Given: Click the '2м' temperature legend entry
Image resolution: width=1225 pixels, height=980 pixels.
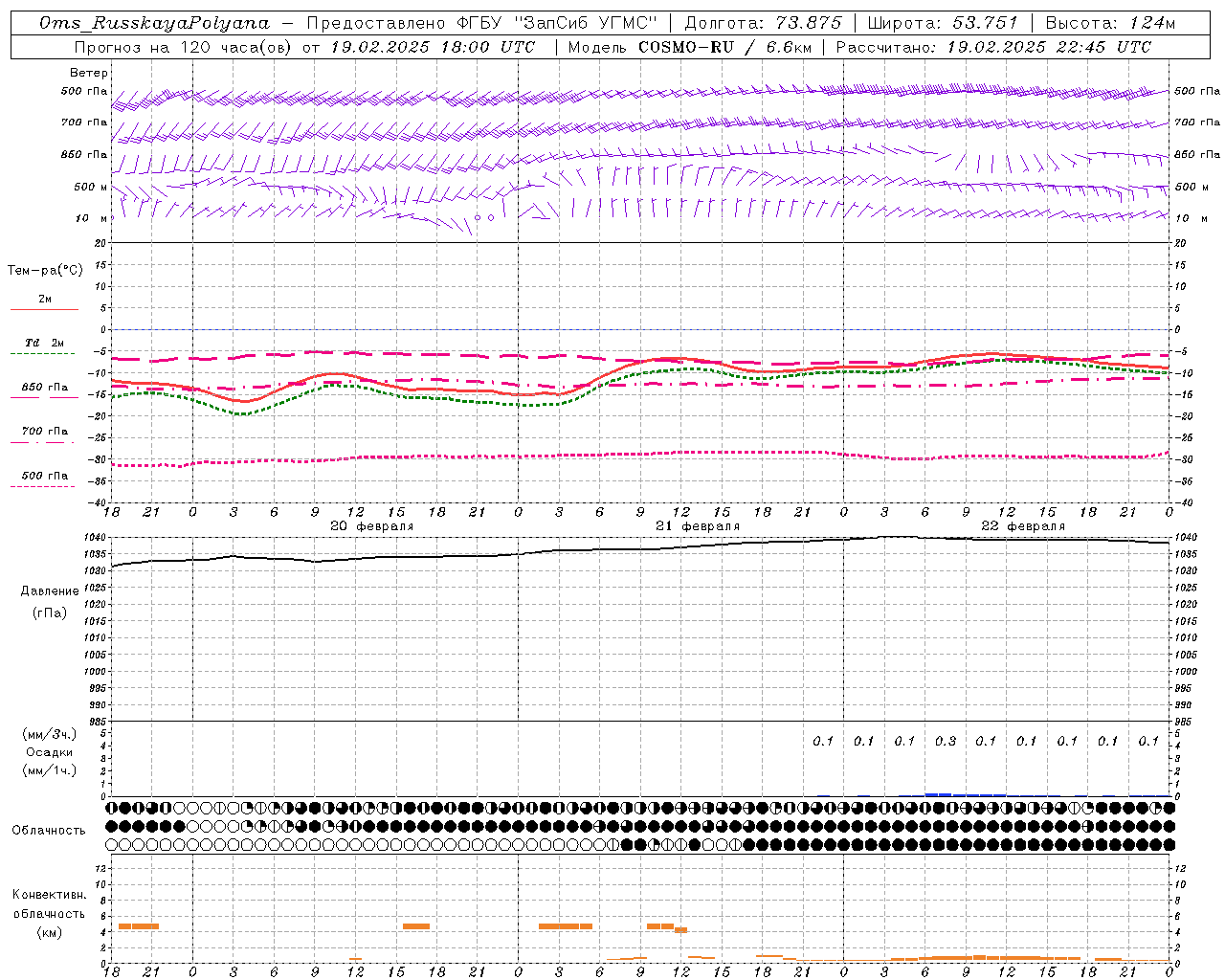Looking at the screenshot, I should [45, 300].
